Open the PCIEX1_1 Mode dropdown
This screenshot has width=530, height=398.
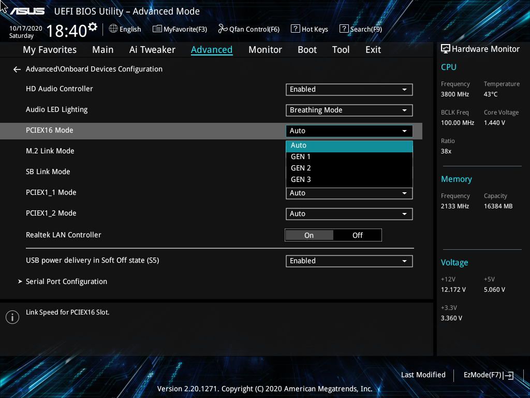(349, 193)
